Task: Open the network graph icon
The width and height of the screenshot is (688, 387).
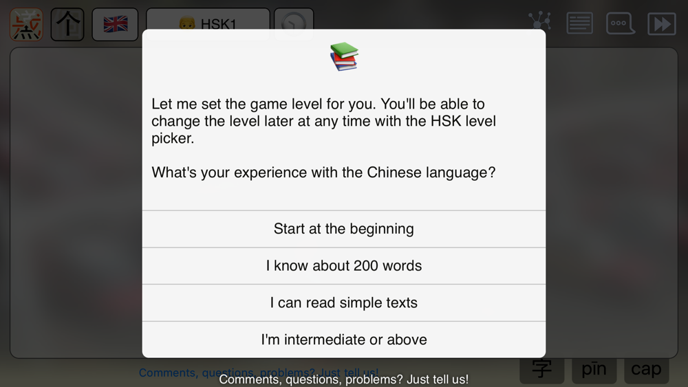Action: 541,23
